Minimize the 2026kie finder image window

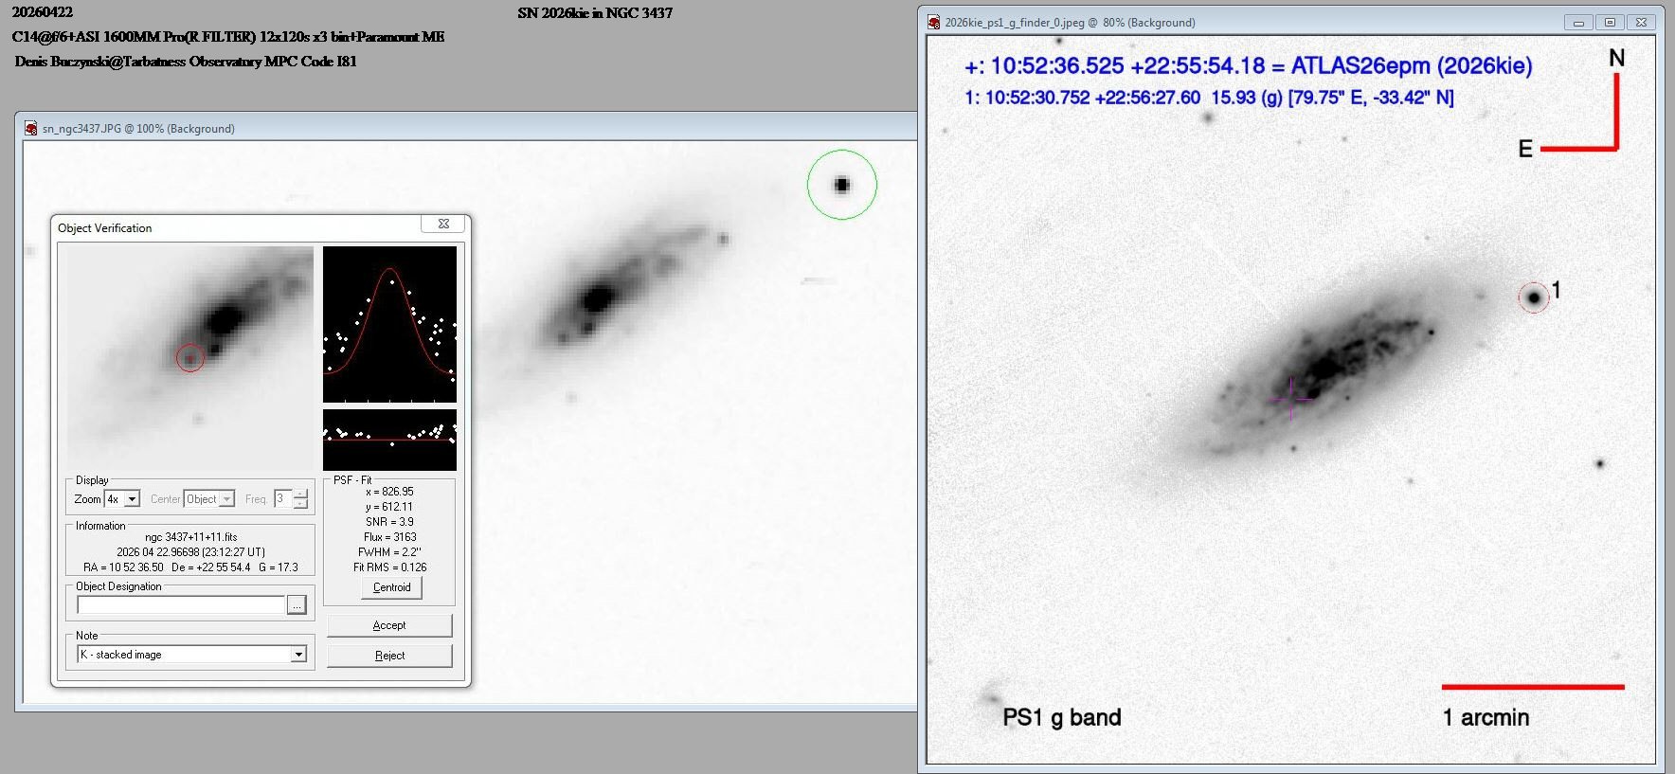[1578, 23]
